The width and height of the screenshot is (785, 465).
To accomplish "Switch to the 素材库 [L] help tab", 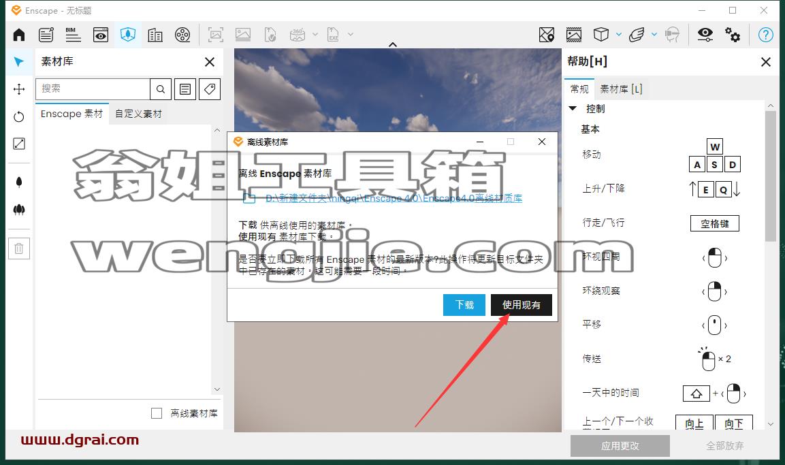I will [621, 89].
